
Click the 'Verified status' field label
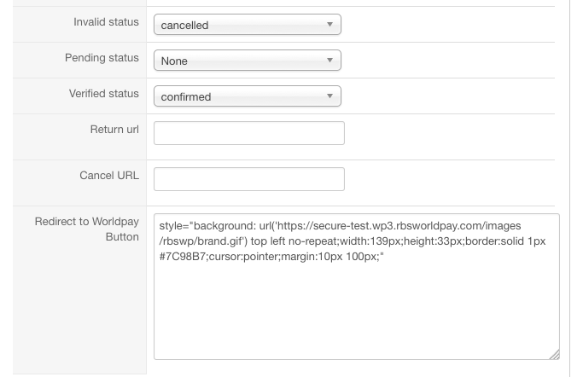click(103, 94)
